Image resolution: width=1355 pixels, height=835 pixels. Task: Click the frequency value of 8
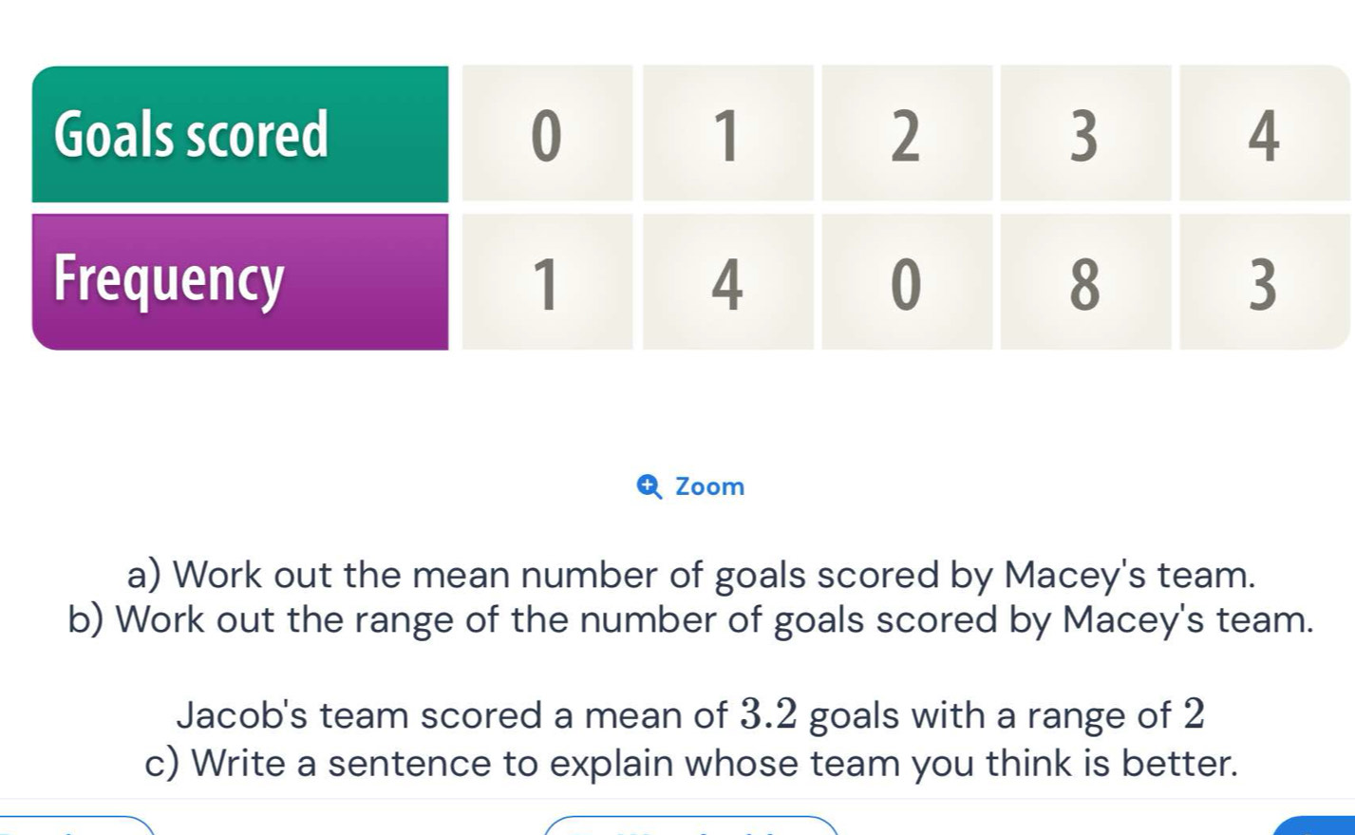(x=1085, y=279)
